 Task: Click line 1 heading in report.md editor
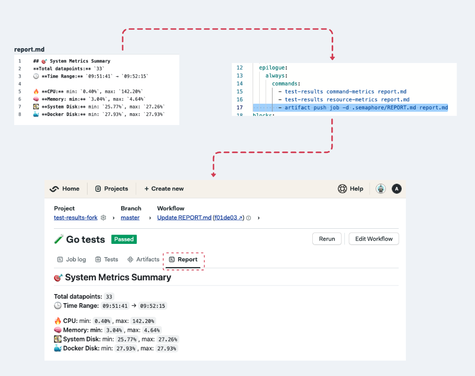tap(72, 61)
